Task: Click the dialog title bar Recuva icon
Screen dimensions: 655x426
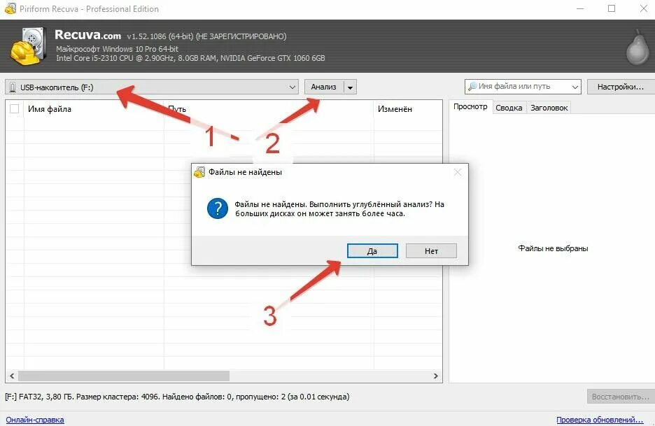Action: click(199, 172)
